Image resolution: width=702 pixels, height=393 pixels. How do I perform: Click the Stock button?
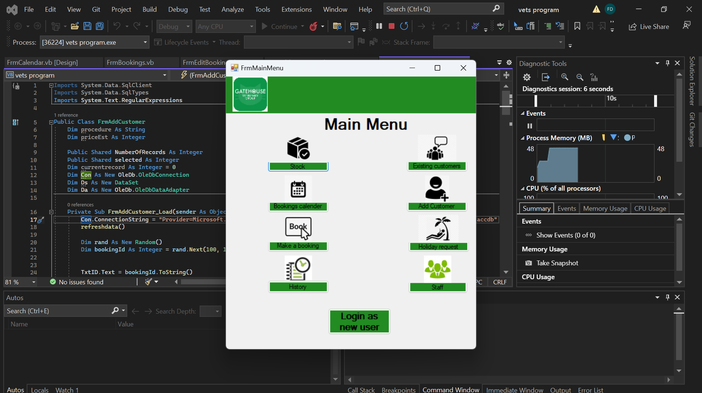[298, 166]
